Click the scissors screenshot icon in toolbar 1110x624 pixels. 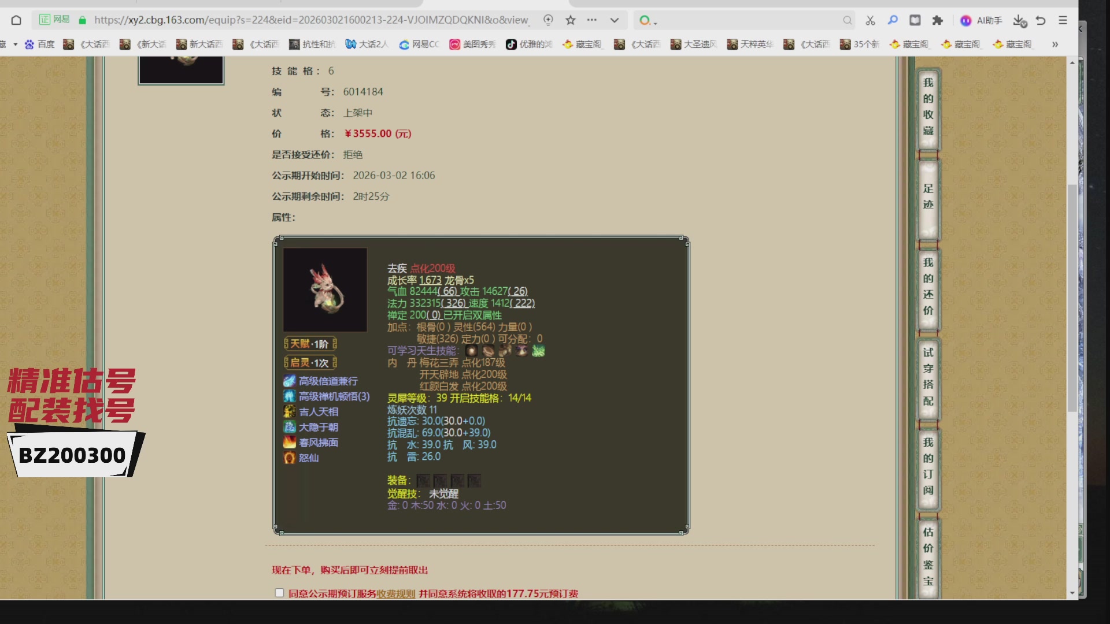[869, 20]
